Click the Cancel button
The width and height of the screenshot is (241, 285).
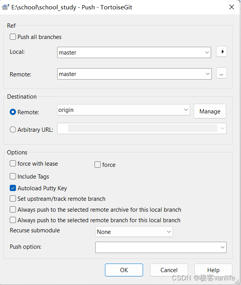(169, 270)
